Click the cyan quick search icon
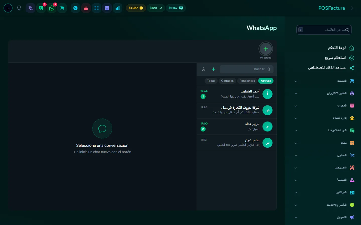This screenshot has height=225, width=361. click(x=75, y=8)
